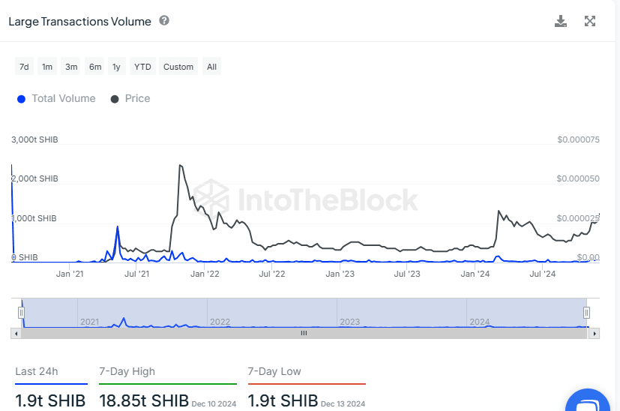This screenshot has height=411, width=620.
Task: Open the blue chat widget bubble
Action: [588, 400]
